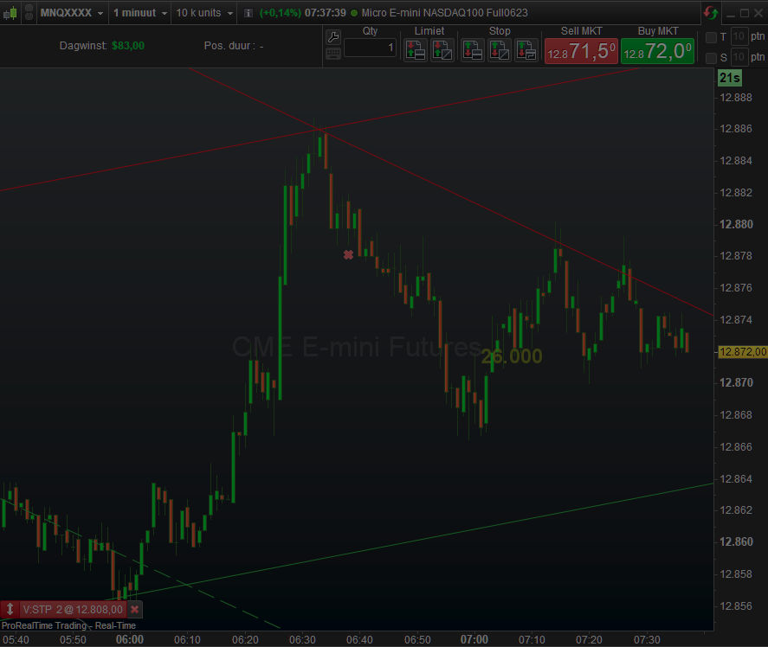Click second Limiet order icon with diagonal

click(x=442, y=50)
